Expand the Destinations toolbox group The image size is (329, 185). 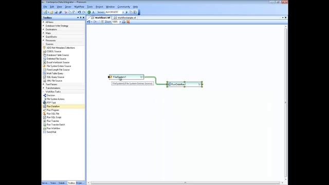coord(43,29)
